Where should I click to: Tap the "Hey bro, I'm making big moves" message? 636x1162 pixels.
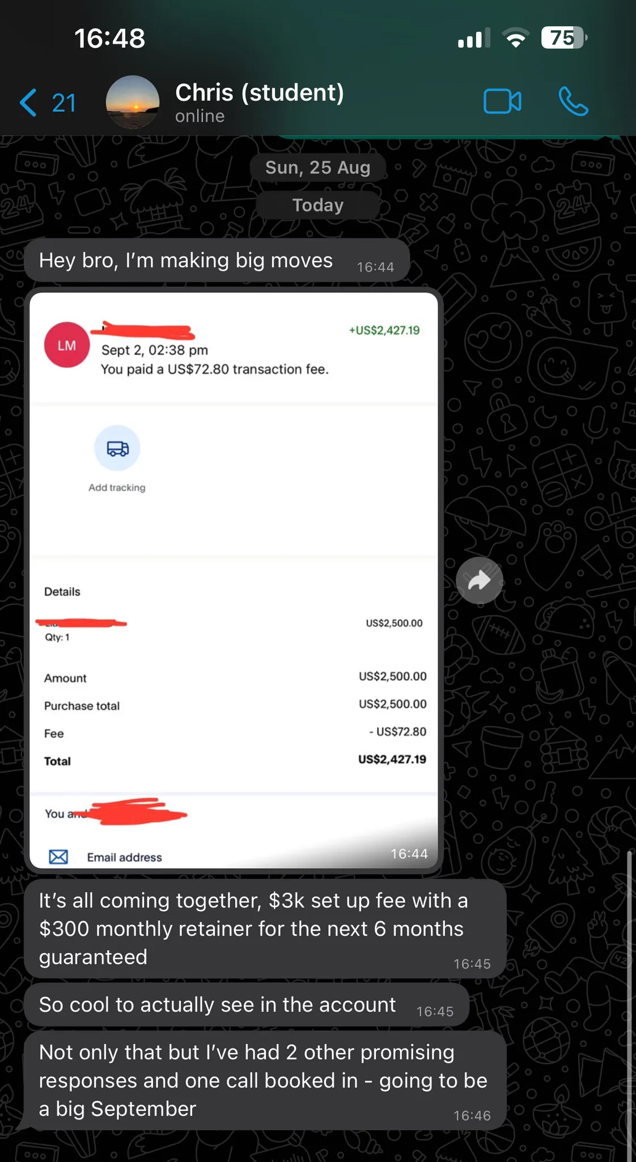coord(217,261)
